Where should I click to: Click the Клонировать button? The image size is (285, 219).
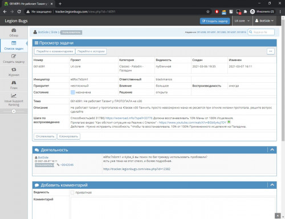[68, 136]
